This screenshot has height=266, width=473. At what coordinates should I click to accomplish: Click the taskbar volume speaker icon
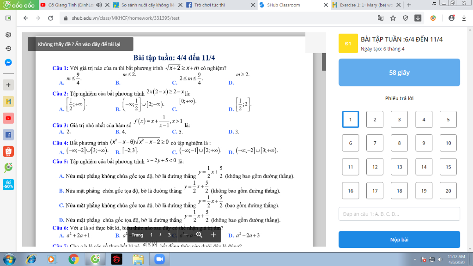[x=440, y=260]
